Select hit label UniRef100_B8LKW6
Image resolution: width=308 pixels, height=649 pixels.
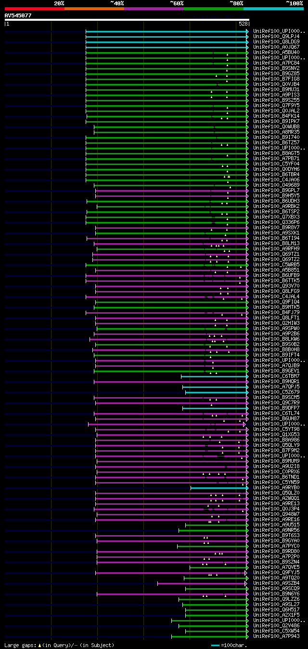tap(276, 339)
